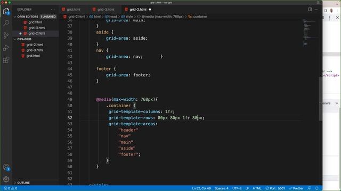This screenshot has width=341, height=191.
Task: Open editor more actions menu
Action: click(316, 10)
